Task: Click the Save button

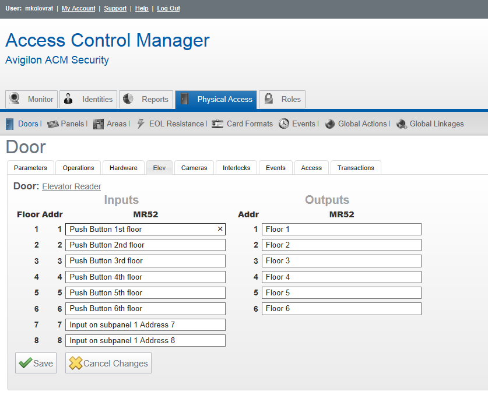Action: [x=36, y=363]
